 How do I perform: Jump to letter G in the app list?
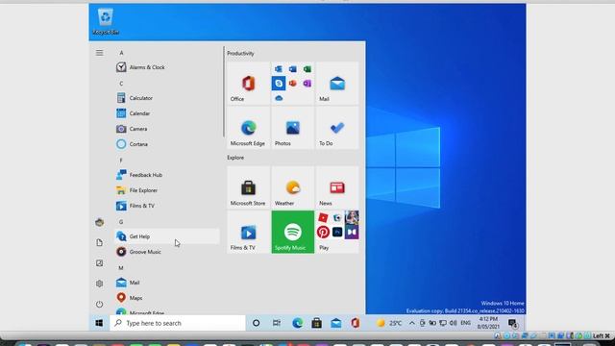(121, 222)
